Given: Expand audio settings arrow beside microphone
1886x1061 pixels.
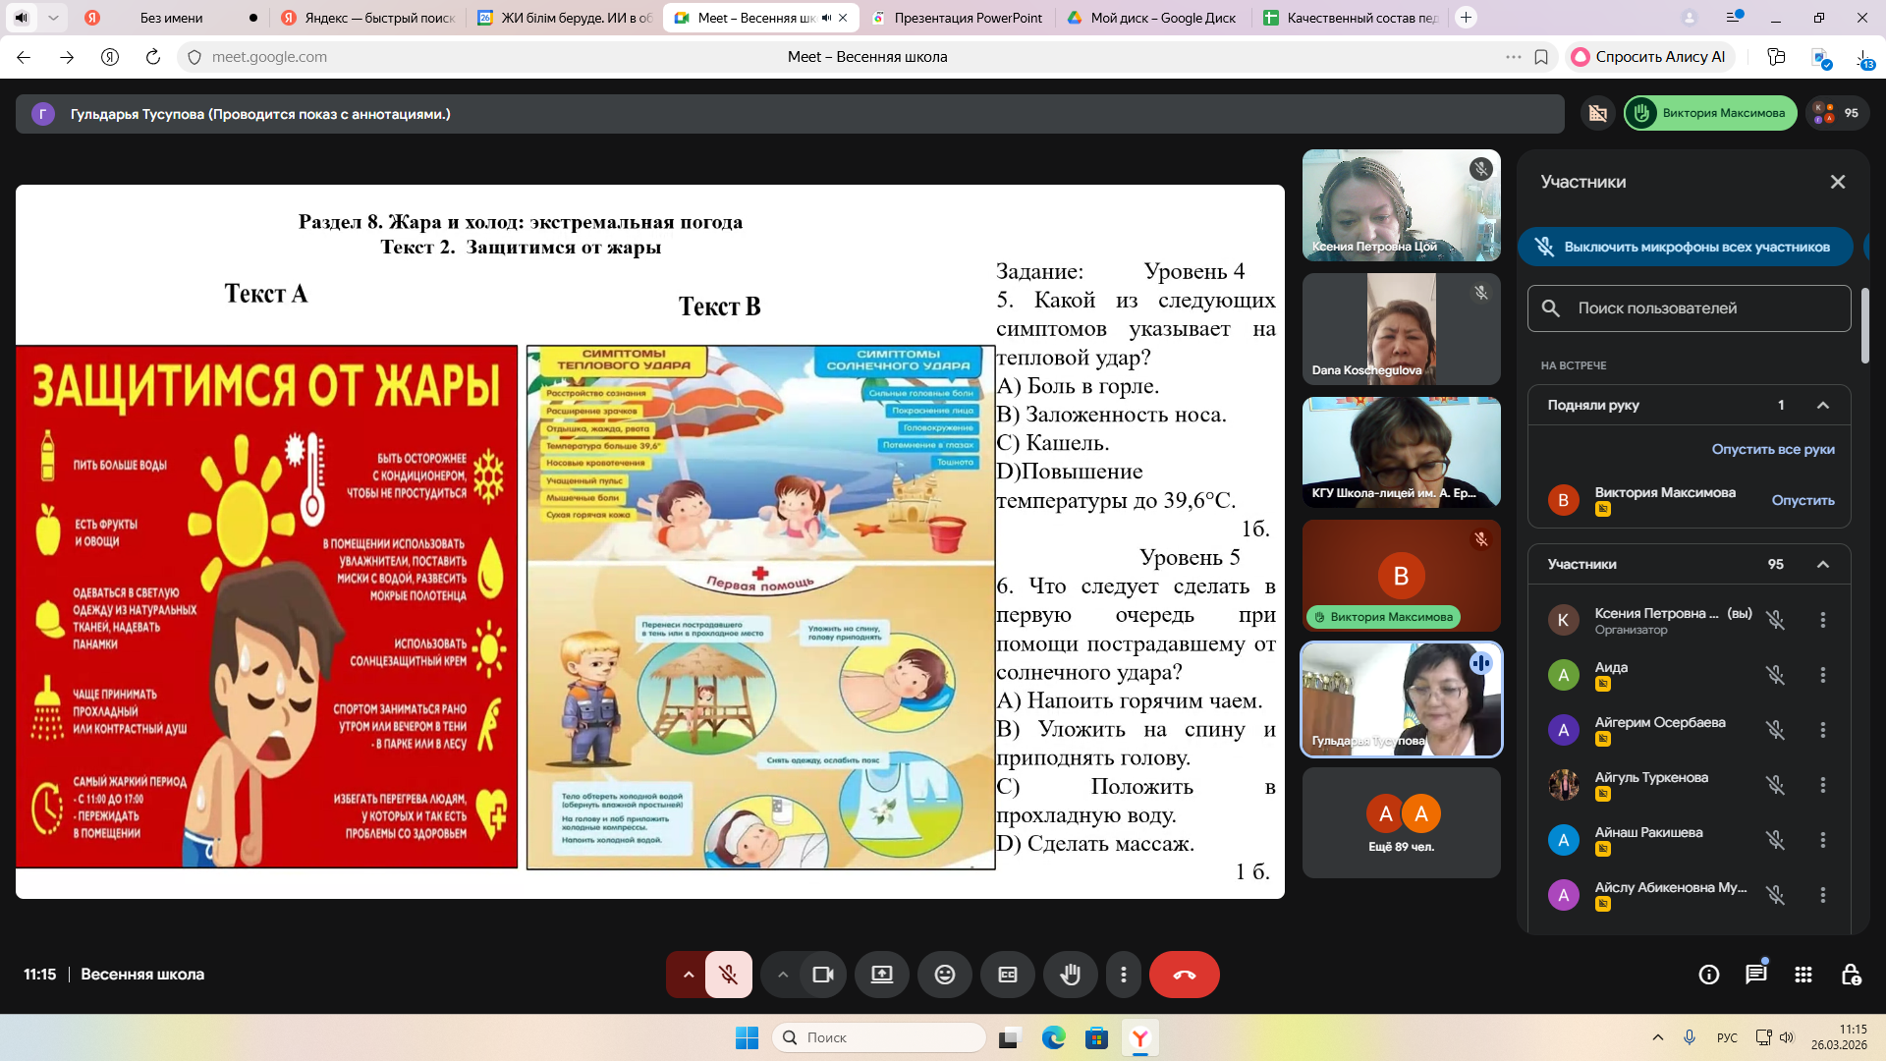Looking at the screenshot, I should point(689,975).
